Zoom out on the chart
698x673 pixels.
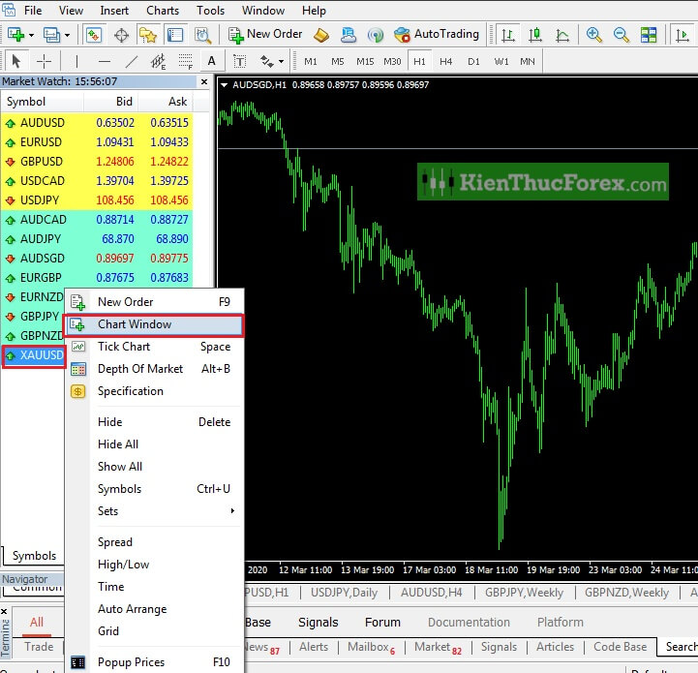click(x=621, y=34)
